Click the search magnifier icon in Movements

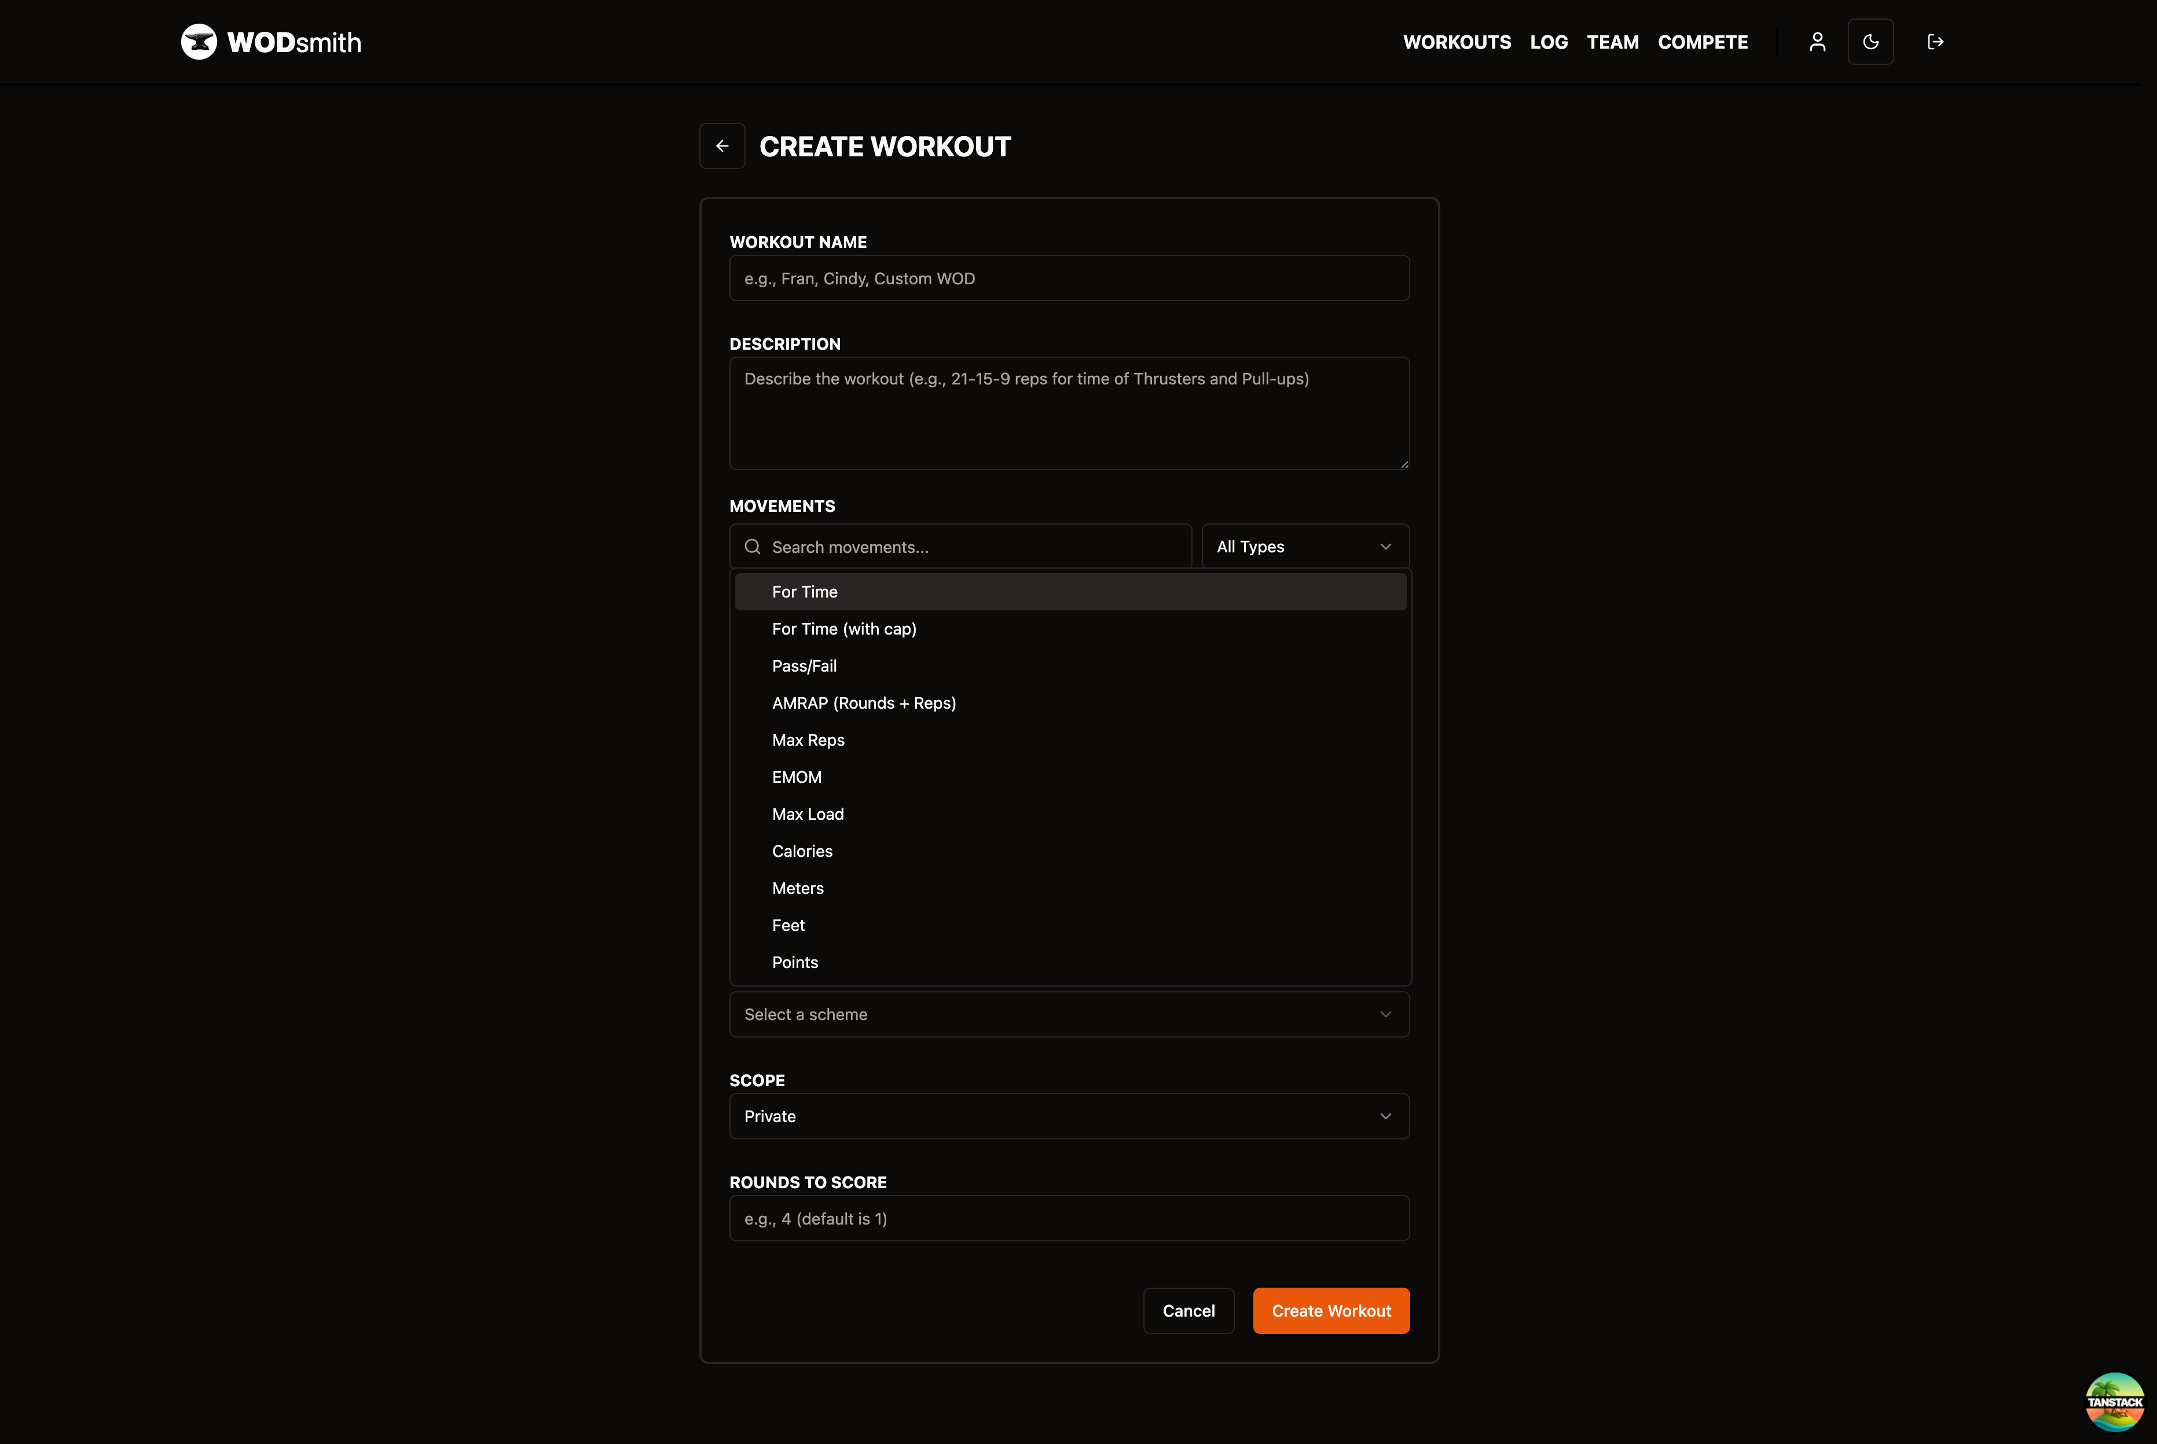click(753, 547)
